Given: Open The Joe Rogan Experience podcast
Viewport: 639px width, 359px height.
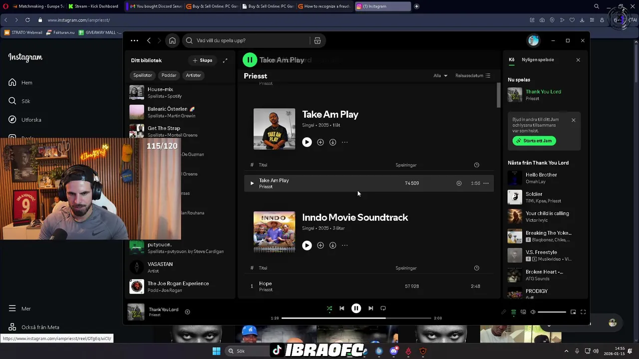Looking at the screenshot, I should [x=181, y=287].
